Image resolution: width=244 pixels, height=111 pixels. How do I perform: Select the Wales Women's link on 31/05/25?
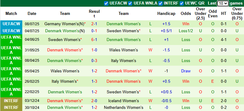pos(124,50)
